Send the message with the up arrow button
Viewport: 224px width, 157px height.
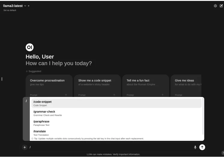click(x=202, y=147)
